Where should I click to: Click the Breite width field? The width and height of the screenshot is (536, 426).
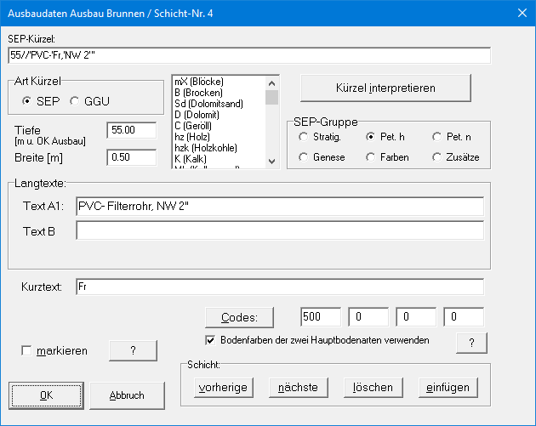(x=132, y=157)
